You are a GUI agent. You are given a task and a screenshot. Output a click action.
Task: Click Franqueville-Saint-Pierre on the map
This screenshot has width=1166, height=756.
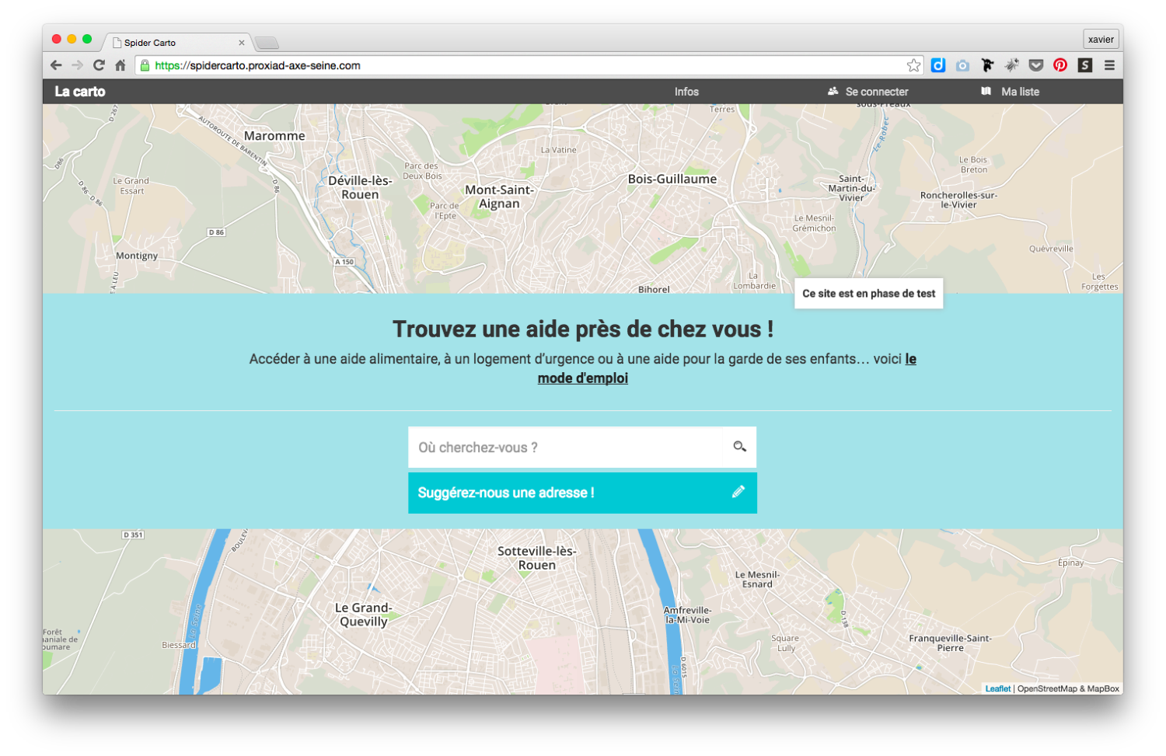point(950,643)
